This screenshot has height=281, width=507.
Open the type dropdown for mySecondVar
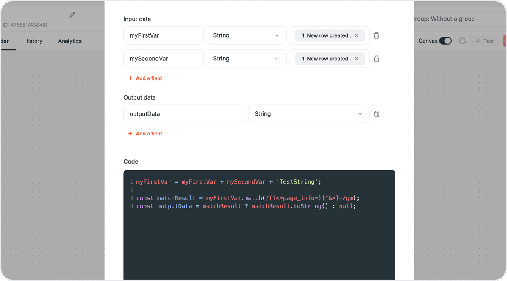246,59
